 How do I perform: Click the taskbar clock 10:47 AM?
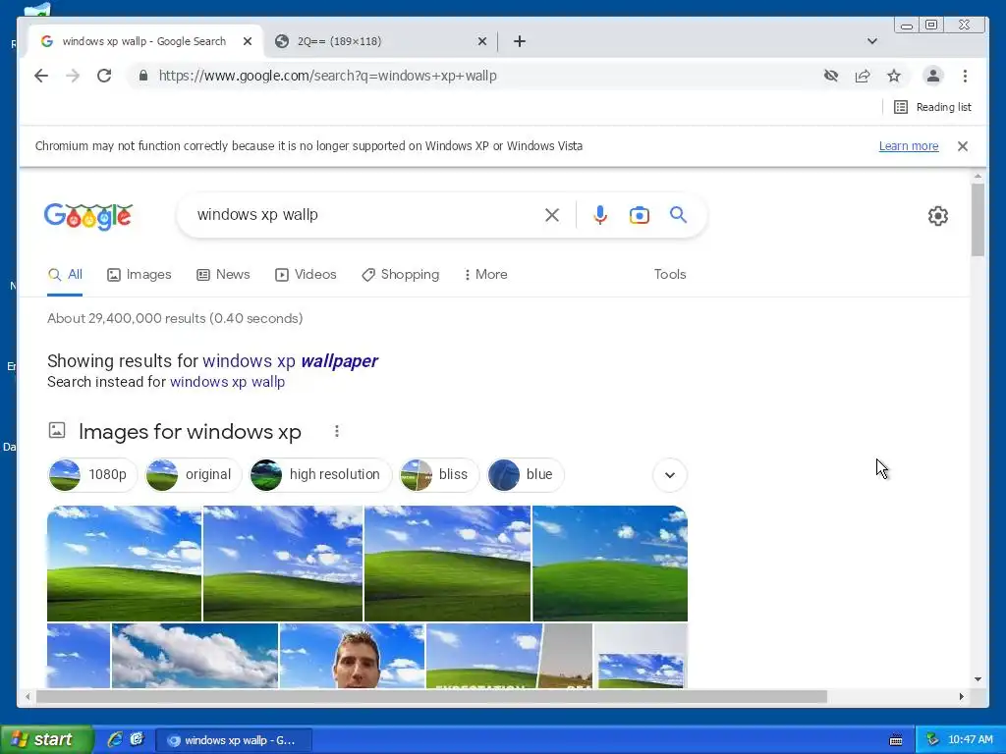(x=970, y=740)
